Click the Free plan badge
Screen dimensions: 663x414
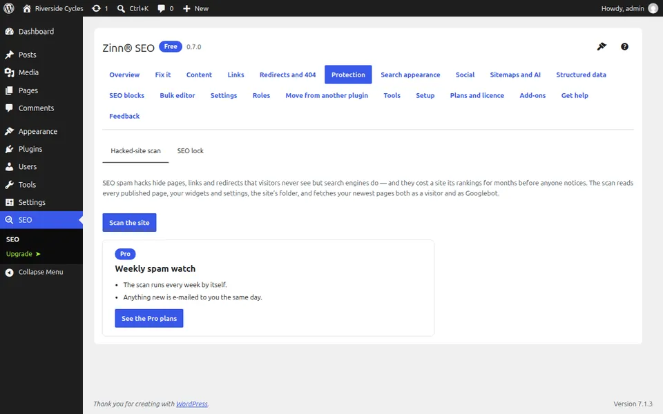point(171,46)
